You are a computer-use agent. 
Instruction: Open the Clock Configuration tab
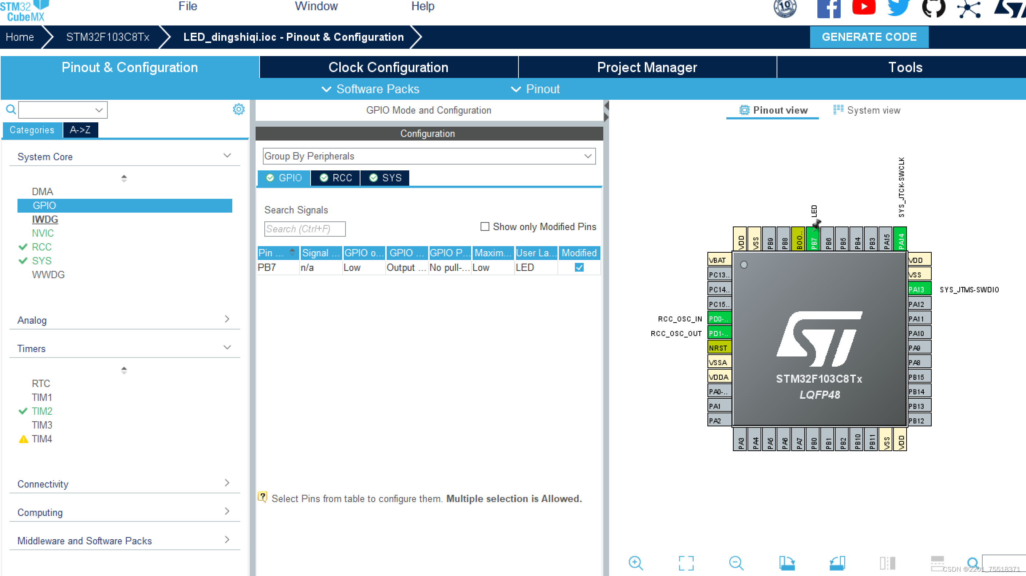[x=388, y=67]
